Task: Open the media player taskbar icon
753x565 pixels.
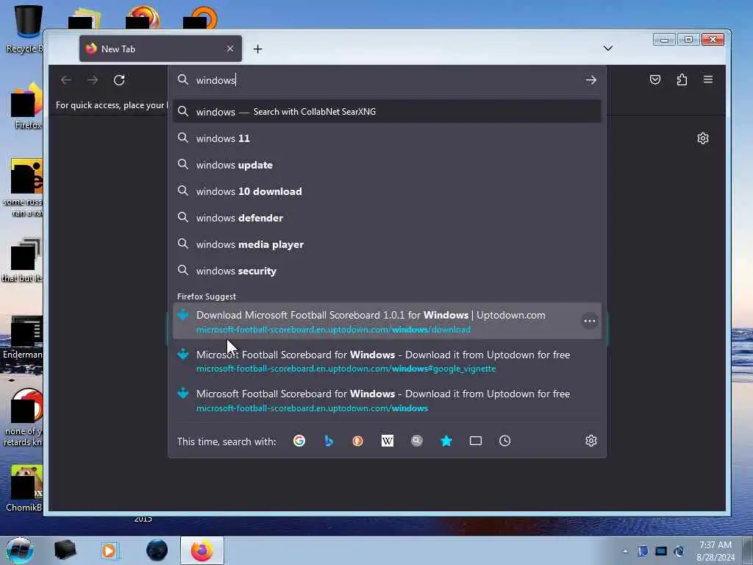Action: tap(110, 550)
